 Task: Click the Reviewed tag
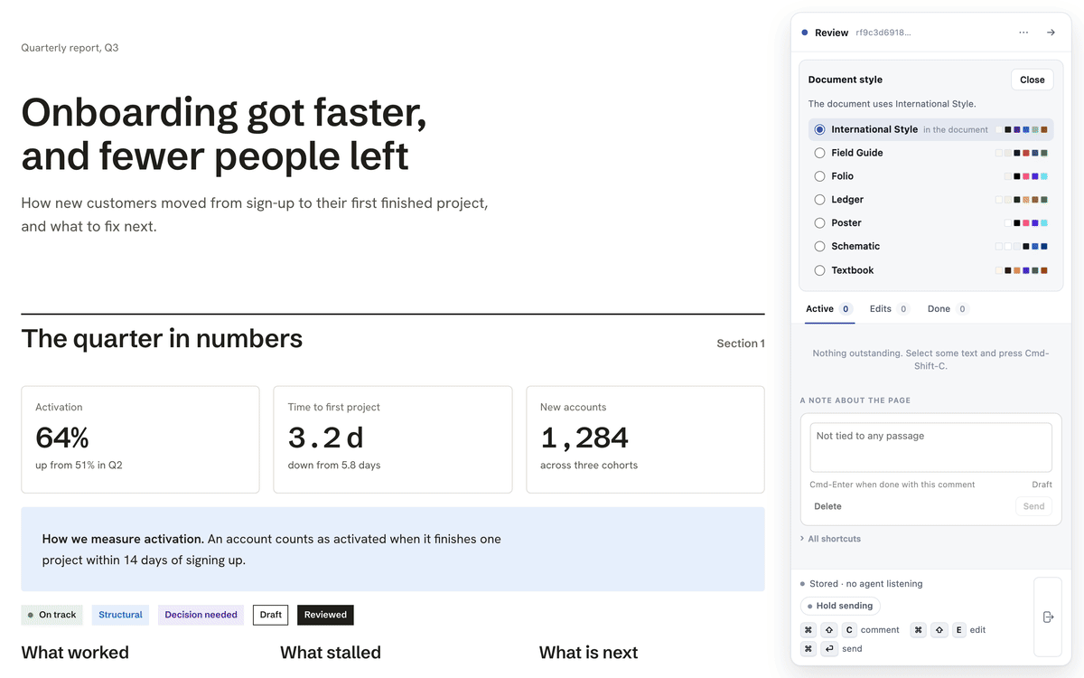click(325, 615)
